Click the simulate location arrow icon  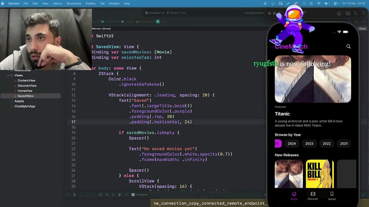[126, 195]
